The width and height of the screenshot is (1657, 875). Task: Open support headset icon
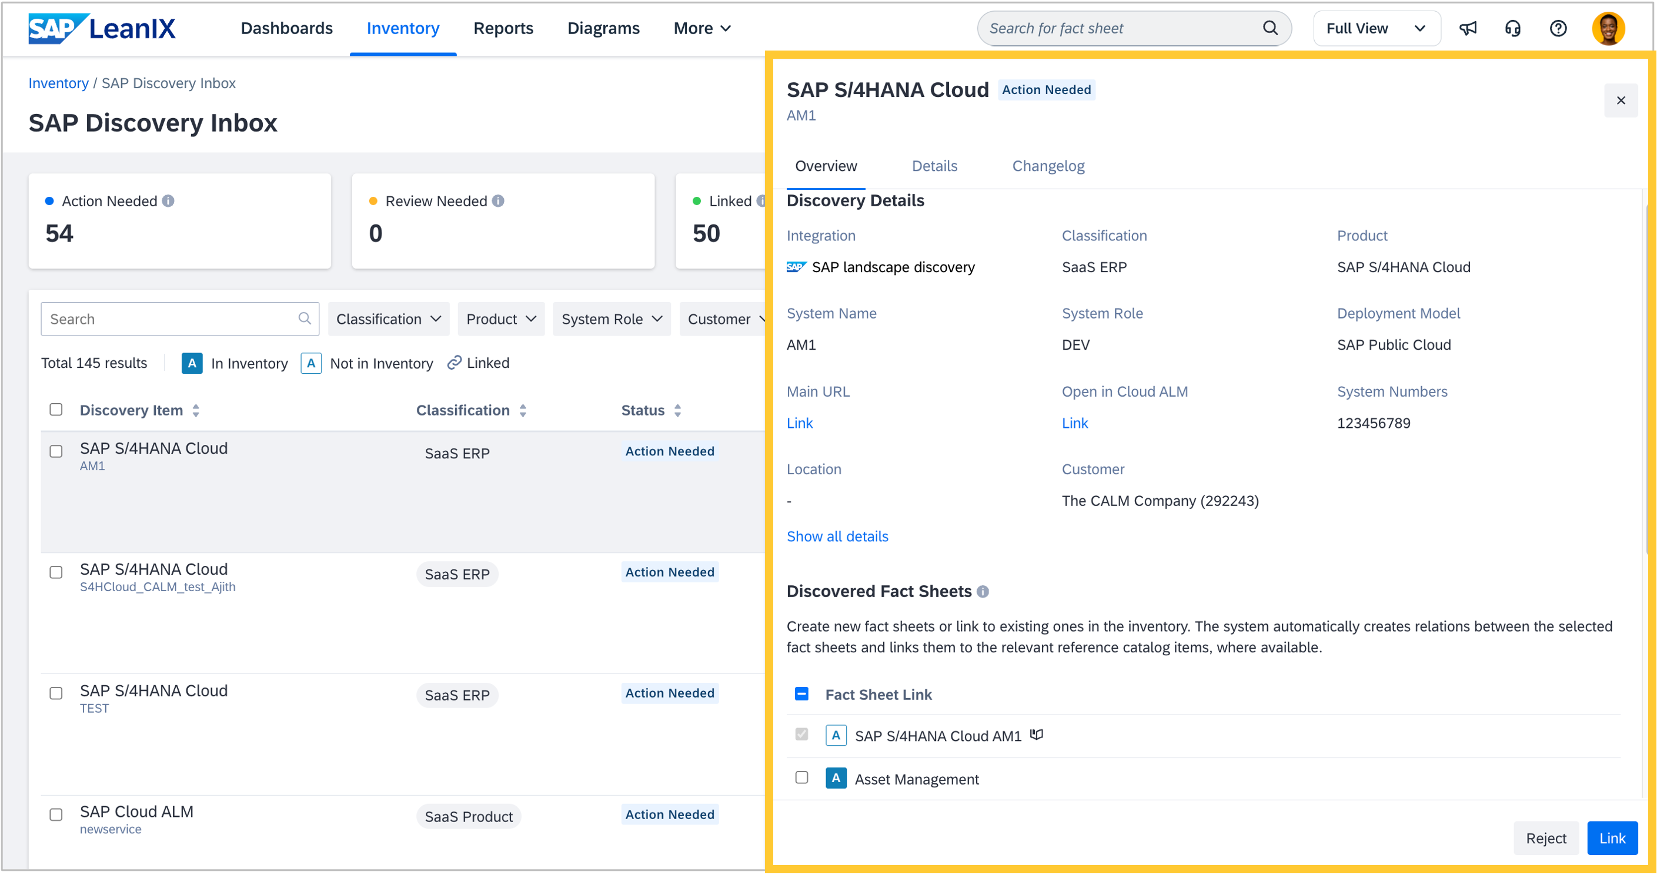click(x=1512, y=28)
